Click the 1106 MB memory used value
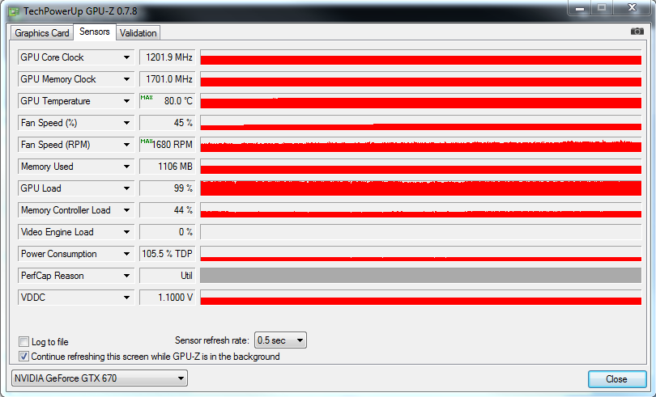 click(x=168, y=167)
